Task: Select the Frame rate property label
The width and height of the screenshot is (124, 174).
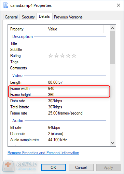Action: (x=19, y=113)
